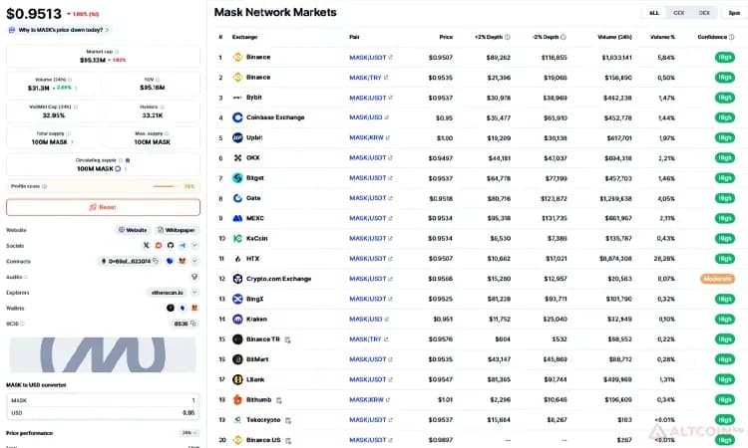Click the HTX flame logo
Image resolution: width=748 pixels, height=448 pixels.
click(237, 259)
